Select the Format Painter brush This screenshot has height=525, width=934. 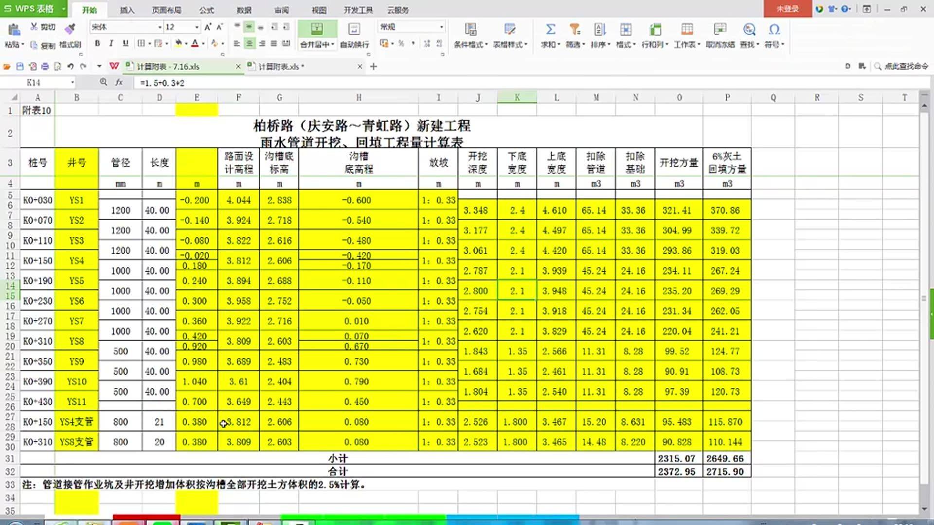pyautogui.click(x=70, y=29)
